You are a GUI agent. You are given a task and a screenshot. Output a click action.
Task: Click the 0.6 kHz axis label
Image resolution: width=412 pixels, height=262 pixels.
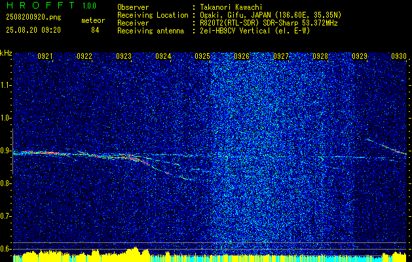6,249
